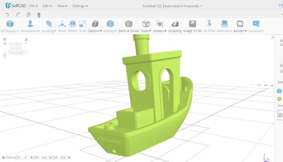Open the View menu
The width and height of the screenshot is (283, 162).
pos(62,6)
